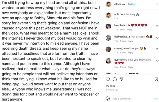Open craven_raven's profile avatar
This screenshot has height=102, width=159.
[108, 49]
